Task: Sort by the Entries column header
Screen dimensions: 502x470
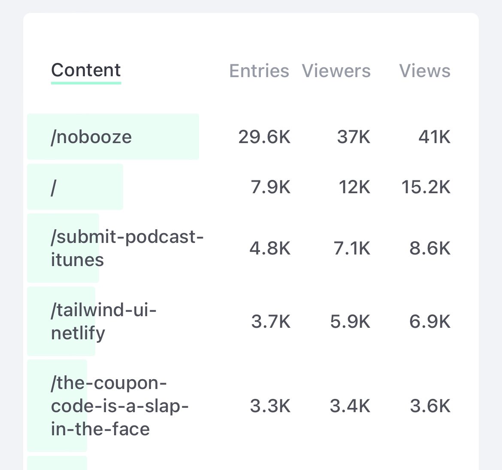Action: click(259, 71)
